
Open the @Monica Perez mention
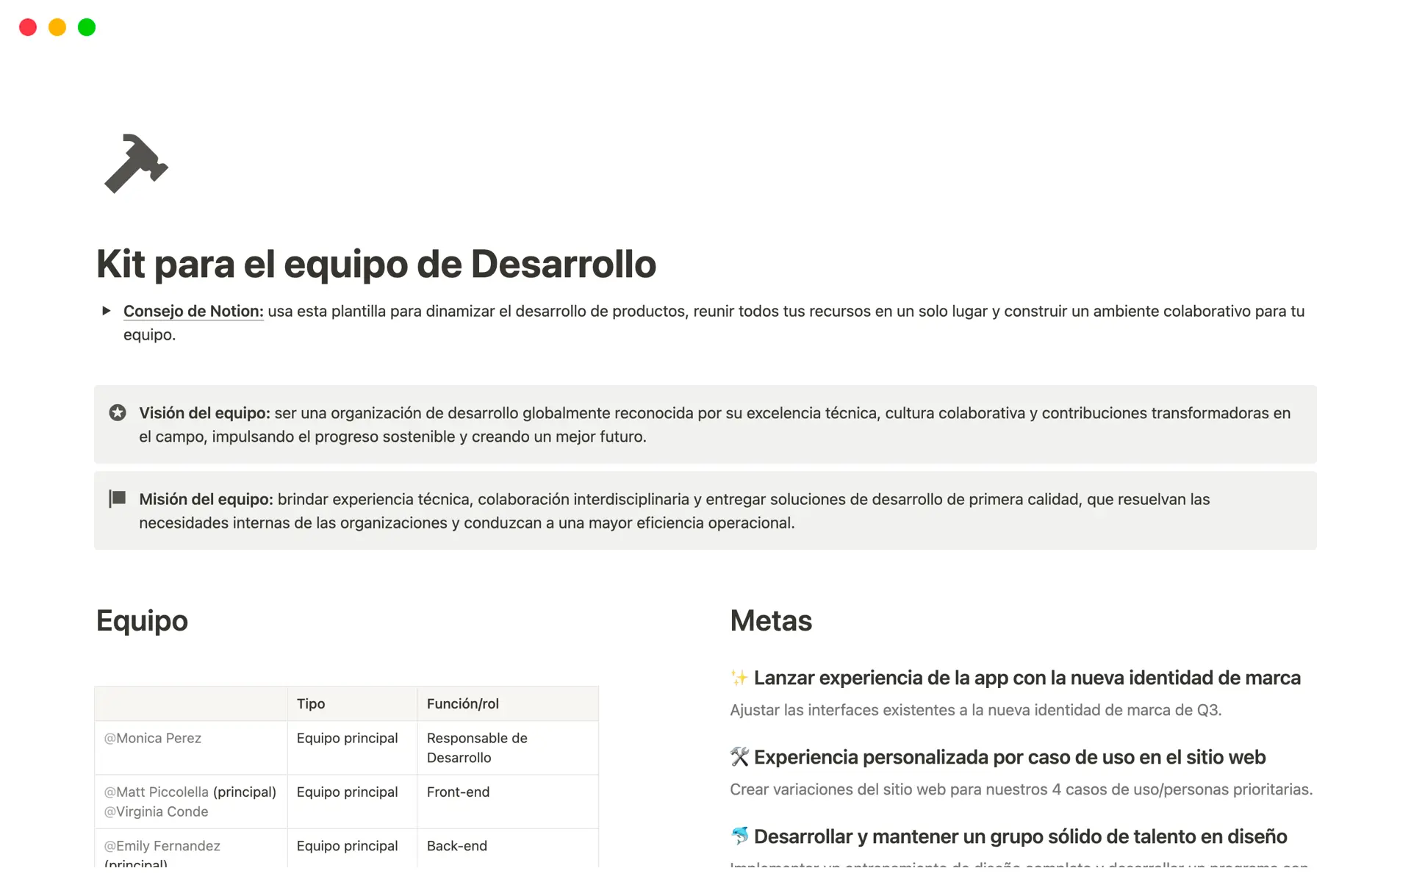[x=153, y=738]
